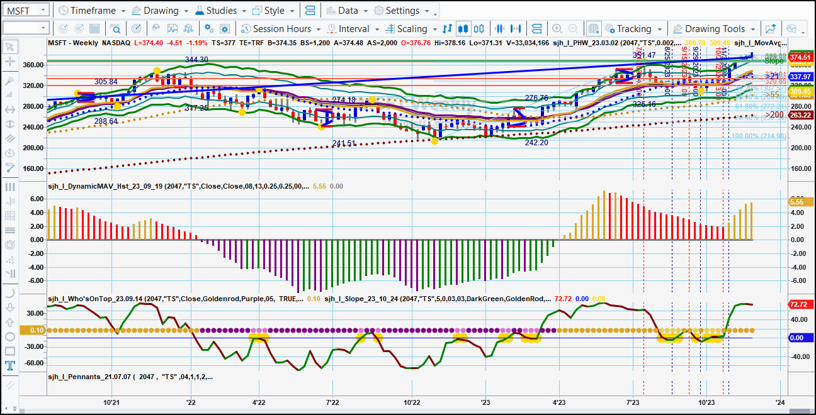816x415 pixels.
Task: Open the Drawing Tools dropdown
Action: pyautogui.click(x=714, y=28)
